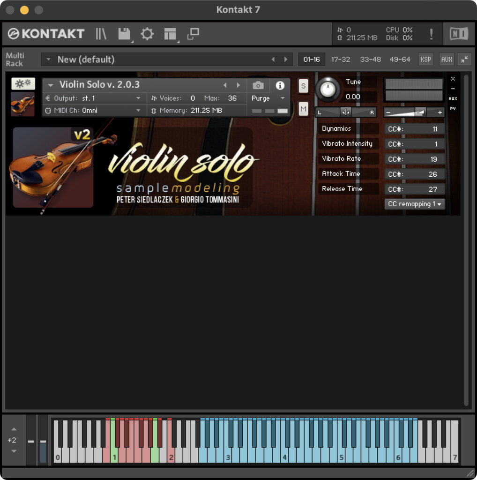Click the minimized view windows icon
The height and width of the screenshot is (480, 477).
[193, 34]
